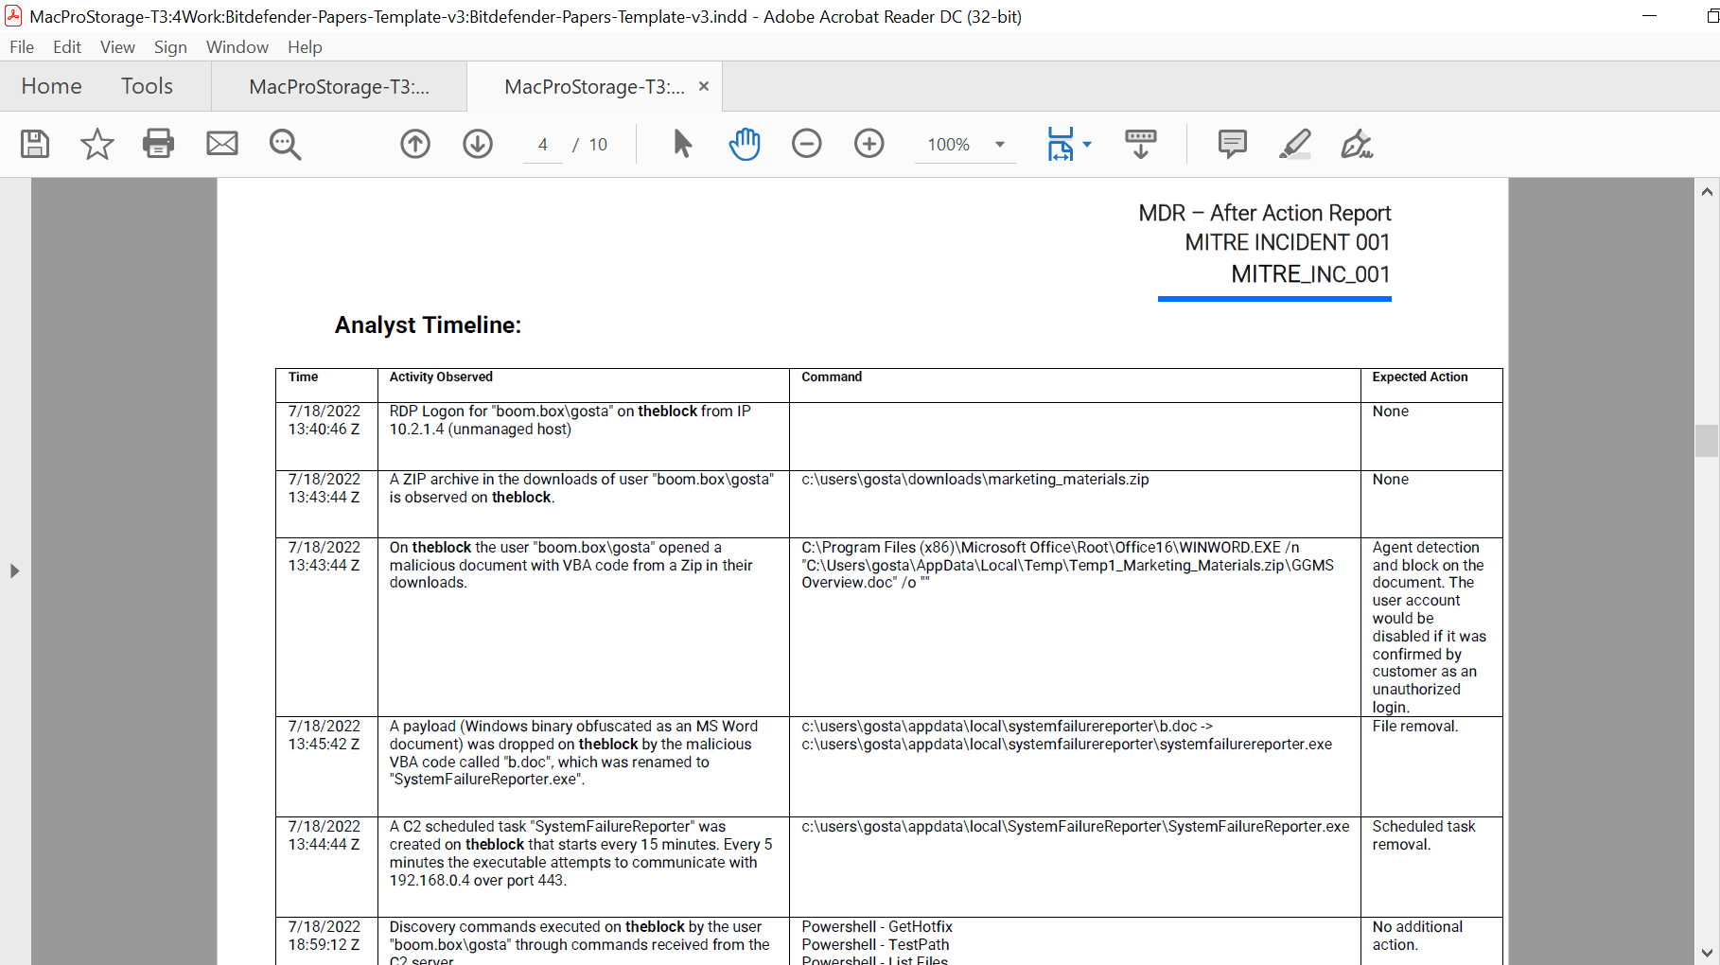Click the Activity Observed column header
1720x965 pixels.
click(441, 377)
